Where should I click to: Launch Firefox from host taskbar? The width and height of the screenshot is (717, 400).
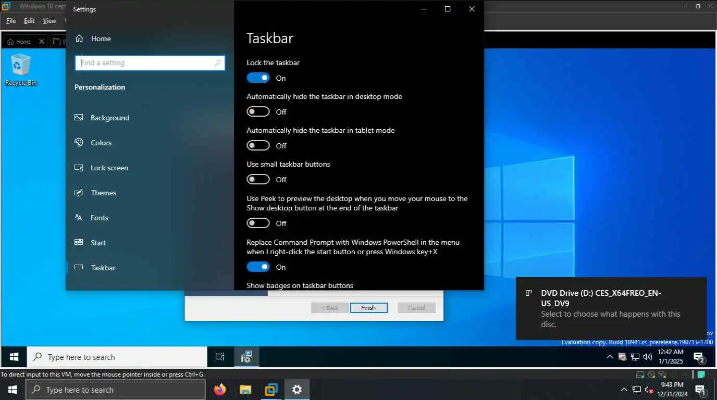coord(220,390)
